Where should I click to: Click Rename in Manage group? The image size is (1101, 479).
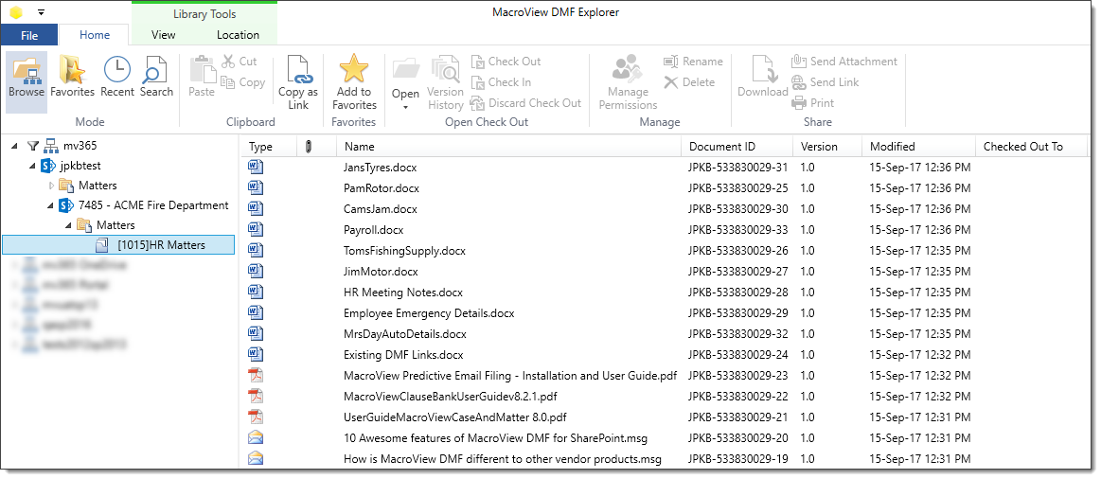693,62
